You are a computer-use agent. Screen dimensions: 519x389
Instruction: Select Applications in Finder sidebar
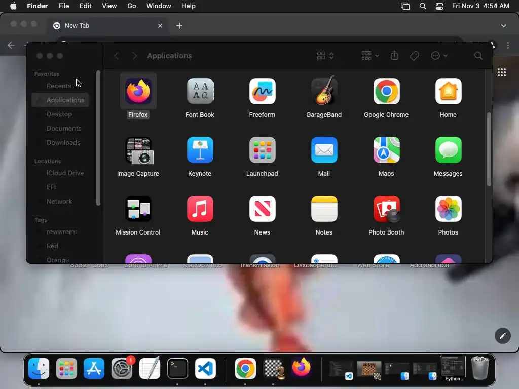click(60, 100)
